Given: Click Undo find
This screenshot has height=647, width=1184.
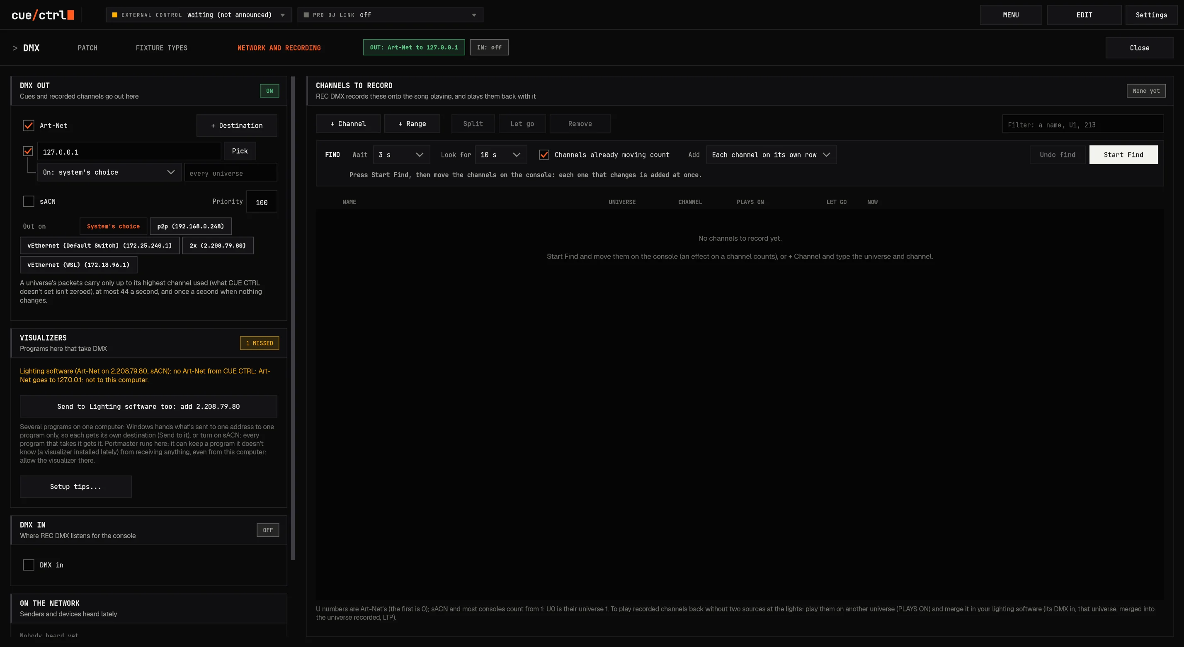Looking at the screenshot, I should [x=1058, y=155].
